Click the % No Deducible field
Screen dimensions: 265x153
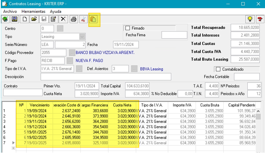coord(185,93)
